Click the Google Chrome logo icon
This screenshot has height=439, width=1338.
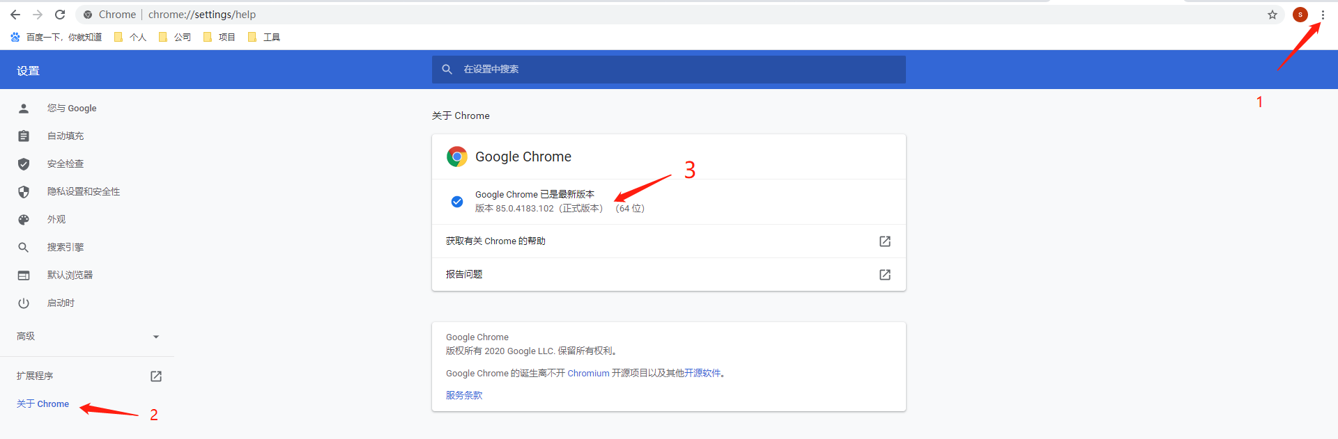pos(457,157)
